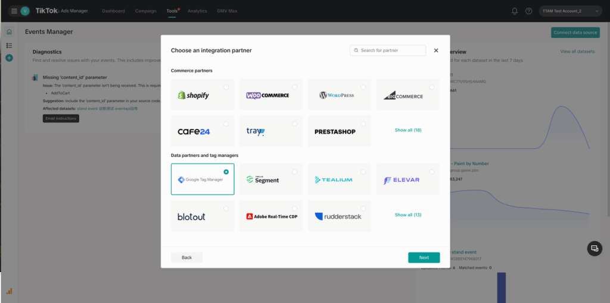Screen dimensions: 610x303
Task: Expand Show all (18) commerce partners
Action: tap(408, 130)
